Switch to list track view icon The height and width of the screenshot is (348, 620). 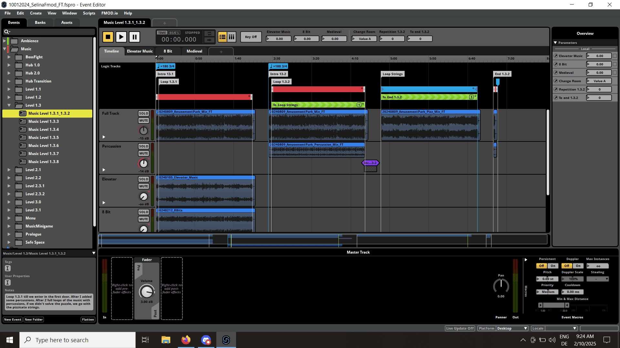(x=222, y=37)
